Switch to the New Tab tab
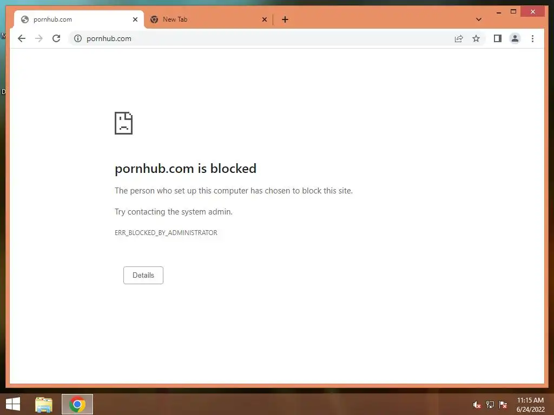 208,19
